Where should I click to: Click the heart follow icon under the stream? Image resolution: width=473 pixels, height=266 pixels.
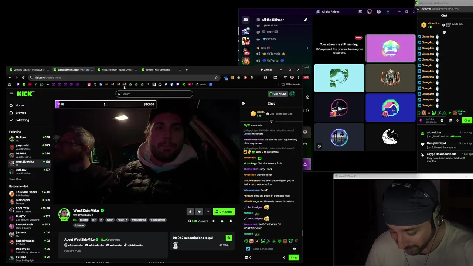point(199,212)
